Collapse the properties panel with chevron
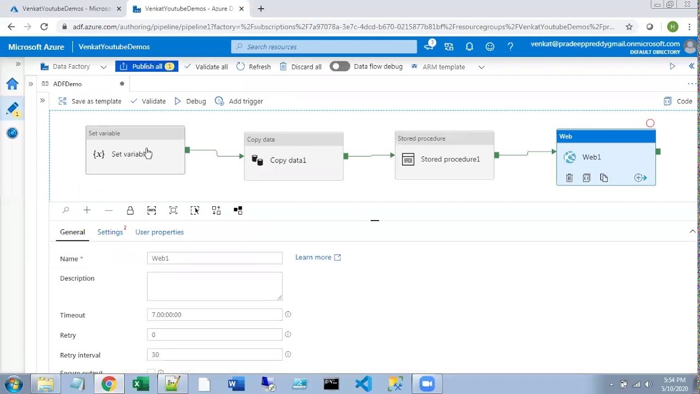Image resolution: width=700 pixels, height=394 pixels. (x=692, y=232)
